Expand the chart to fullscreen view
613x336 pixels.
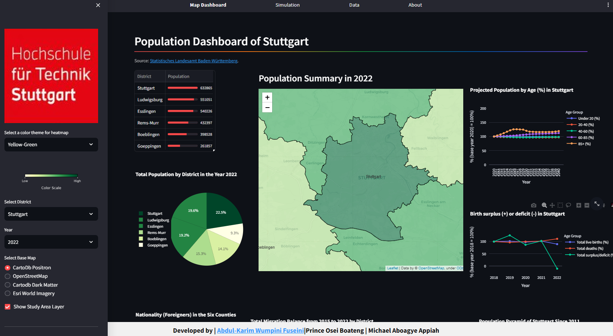597,204
